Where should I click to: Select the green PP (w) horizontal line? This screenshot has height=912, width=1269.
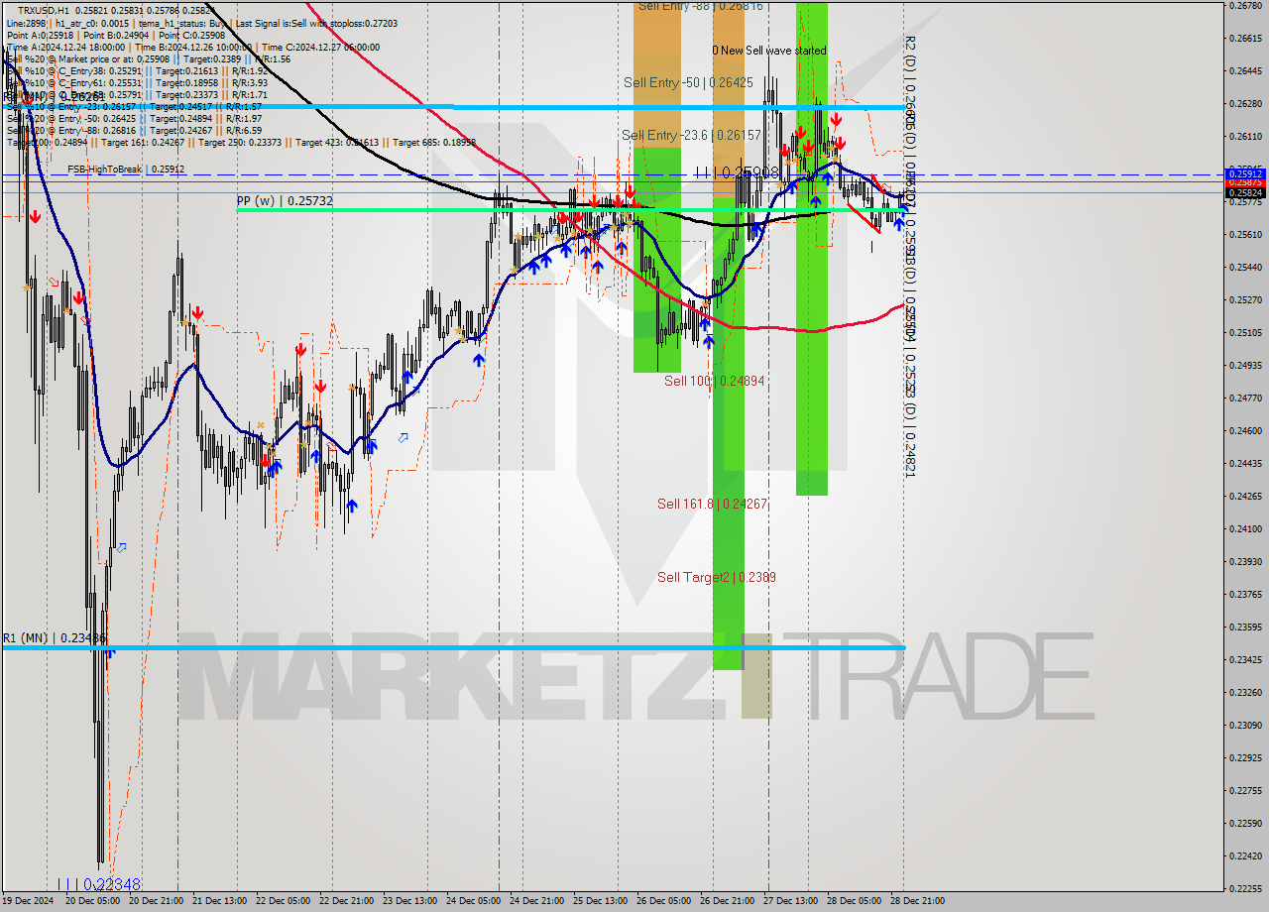click(x=570, y=209)
